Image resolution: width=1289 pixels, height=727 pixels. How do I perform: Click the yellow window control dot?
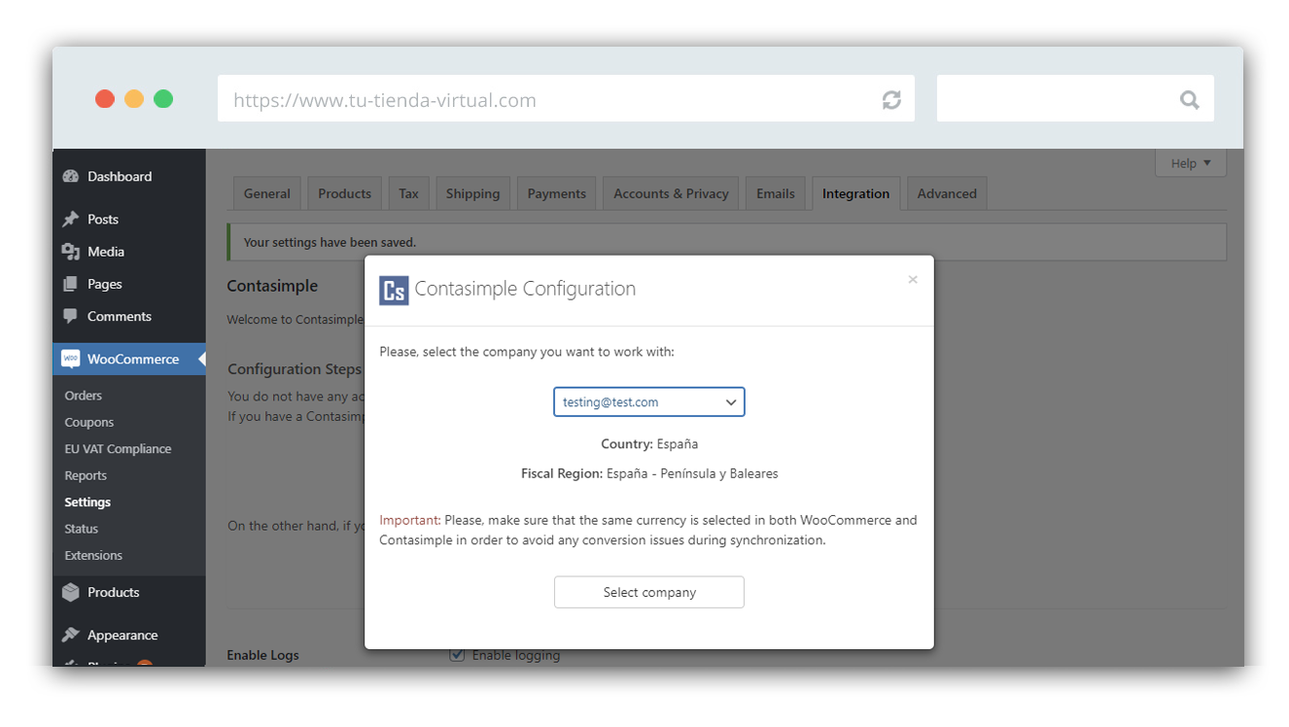tap(134, 98)
